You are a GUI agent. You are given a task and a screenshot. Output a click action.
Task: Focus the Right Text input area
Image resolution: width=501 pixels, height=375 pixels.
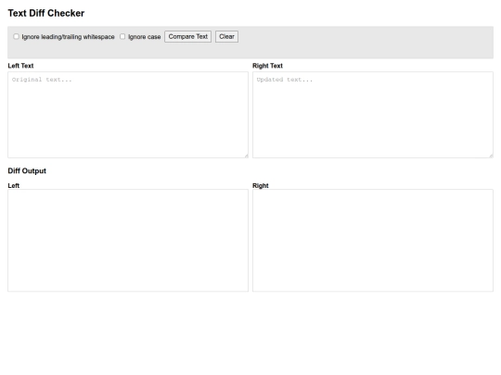pos(373,115)
